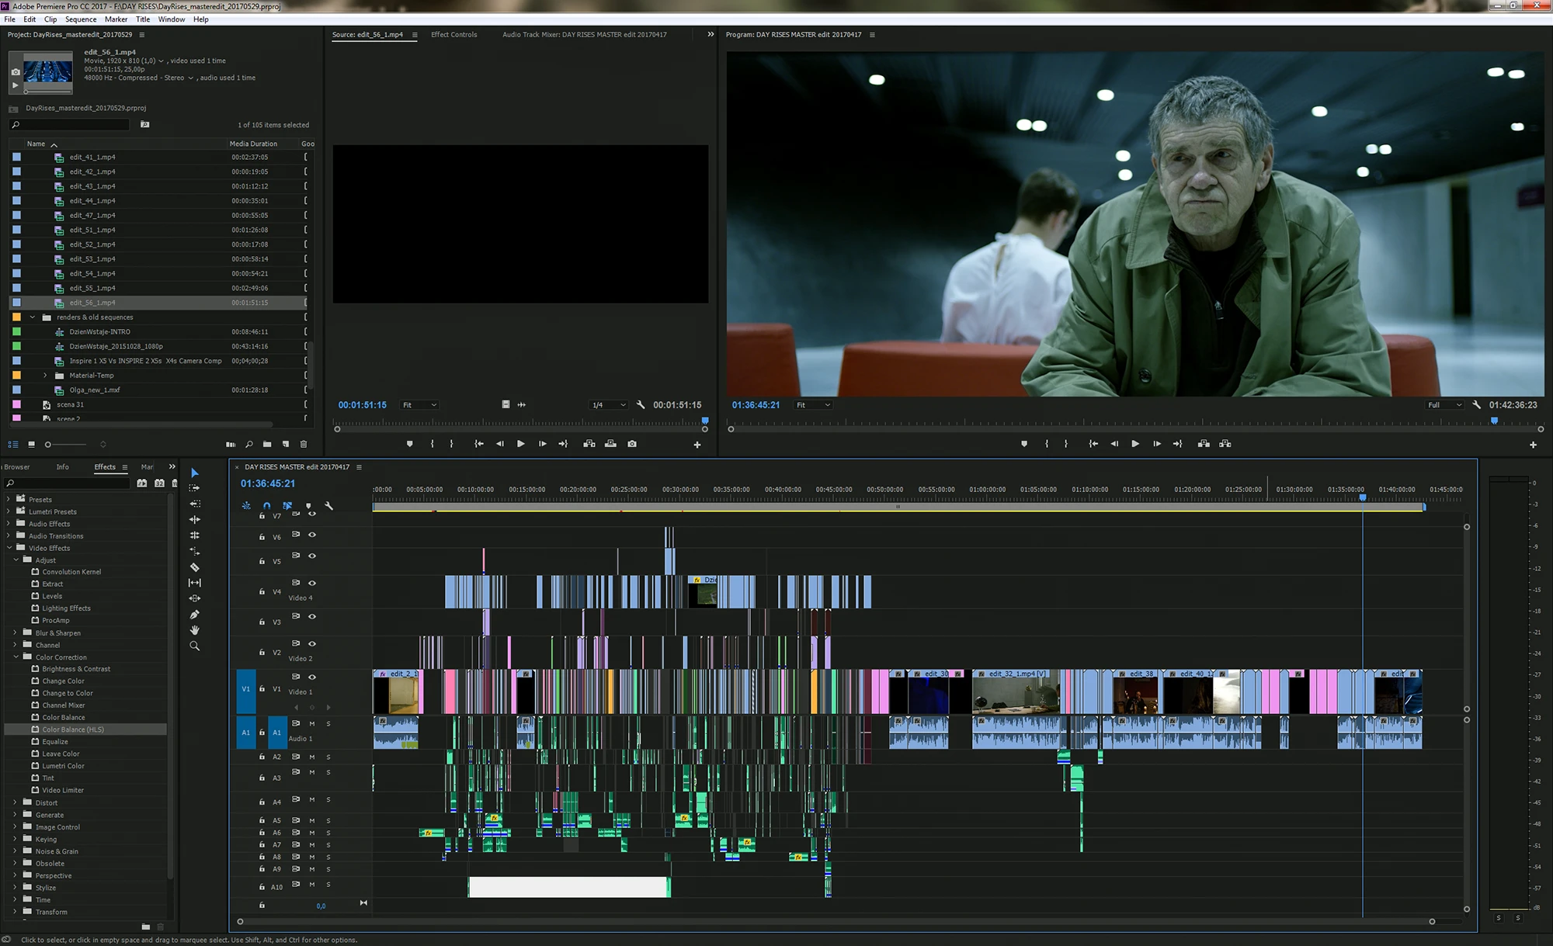Open the Sequence menu
Image resolution: width=1553 pixels, height=946 pixels.
[81, 19]
